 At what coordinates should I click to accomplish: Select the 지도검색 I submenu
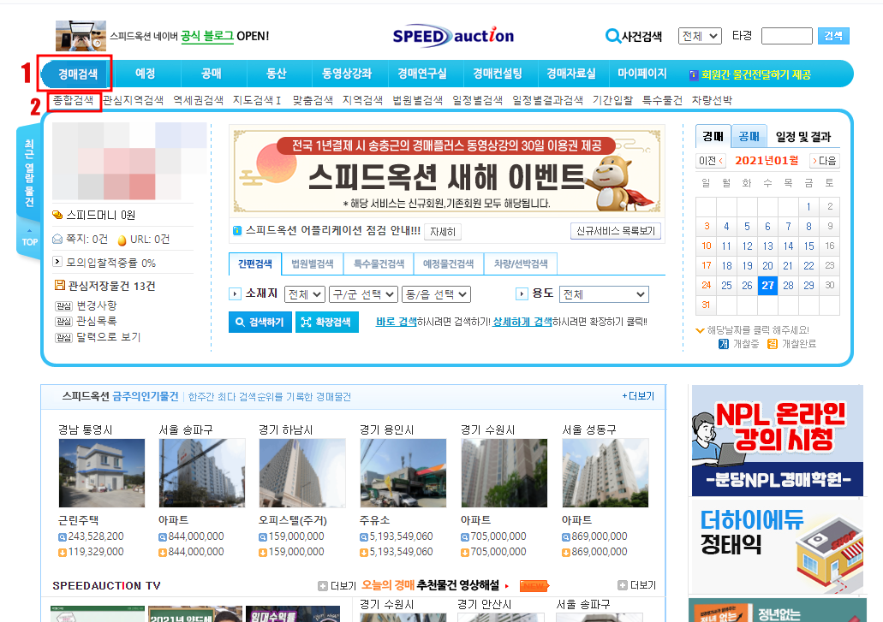pos(257,100)
